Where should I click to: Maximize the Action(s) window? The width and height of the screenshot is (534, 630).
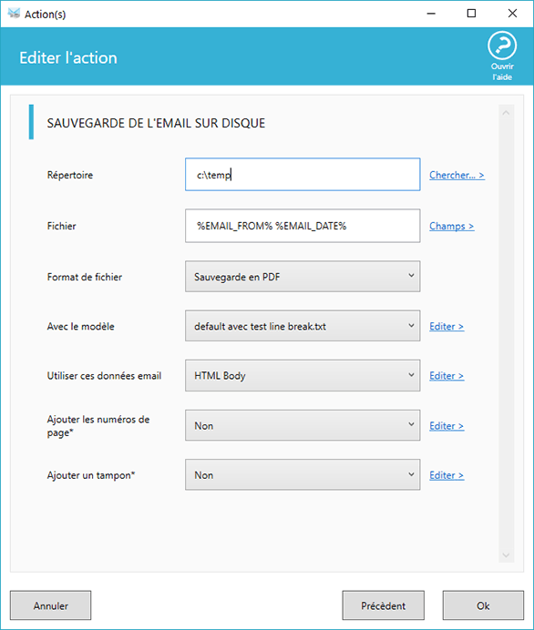click(471, 14)
